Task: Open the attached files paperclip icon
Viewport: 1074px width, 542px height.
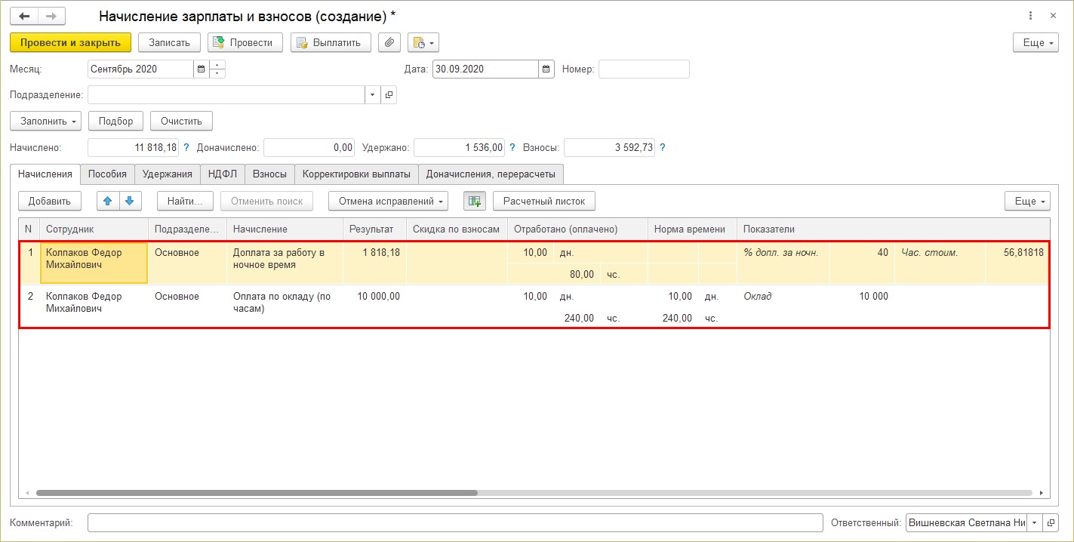Action: pos(389,42)
